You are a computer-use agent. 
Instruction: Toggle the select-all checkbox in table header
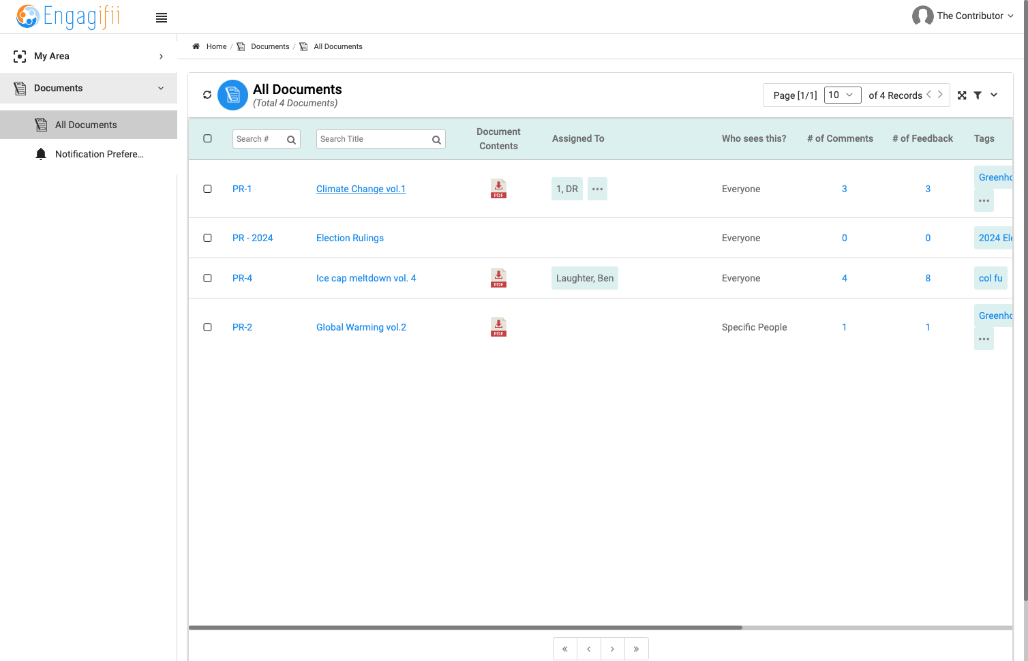click(208, 138)
